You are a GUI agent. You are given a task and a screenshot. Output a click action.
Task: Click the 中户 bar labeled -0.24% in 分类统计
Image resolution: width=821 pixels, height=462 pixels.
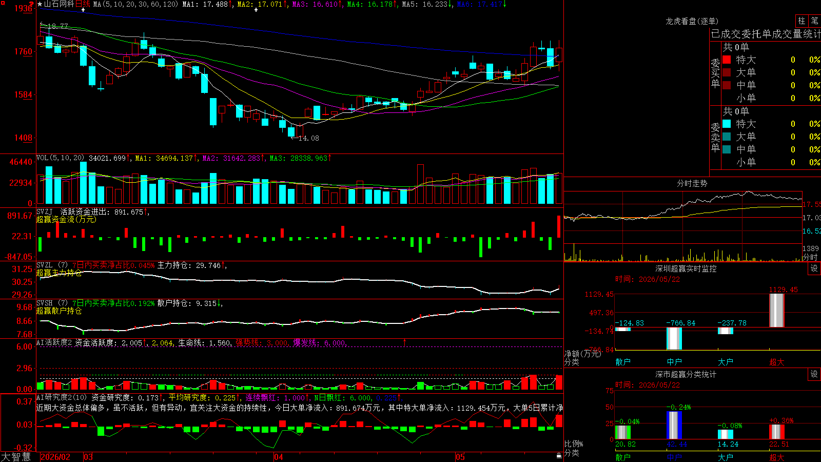tap(674, 425)
